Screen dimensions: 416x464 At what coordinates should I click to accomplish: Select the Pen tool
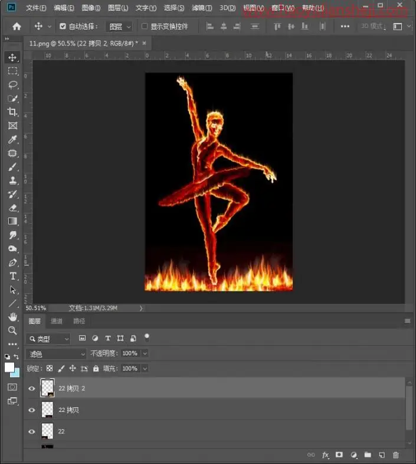[x=12, y=262]
